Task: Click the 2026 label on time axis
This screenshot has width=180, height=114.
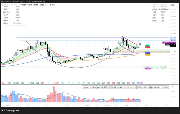Action: [x=127, y=106]
